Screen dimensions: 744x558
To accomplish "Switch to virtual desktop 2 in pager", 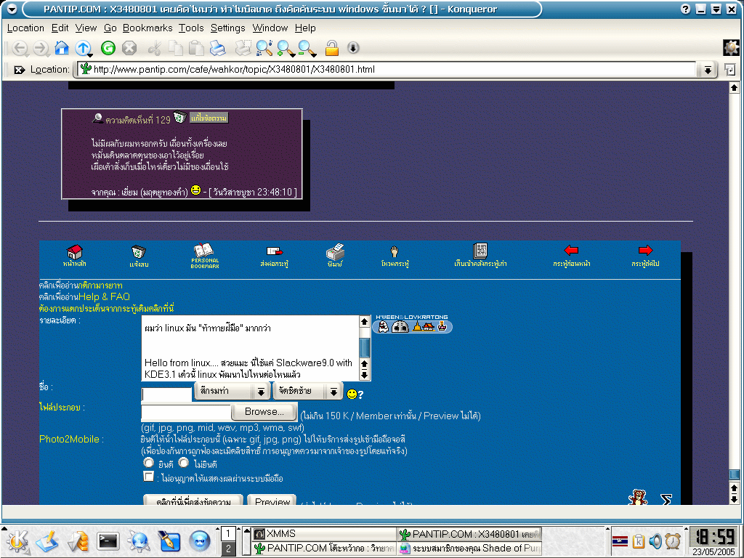I will tap(228, 549).
